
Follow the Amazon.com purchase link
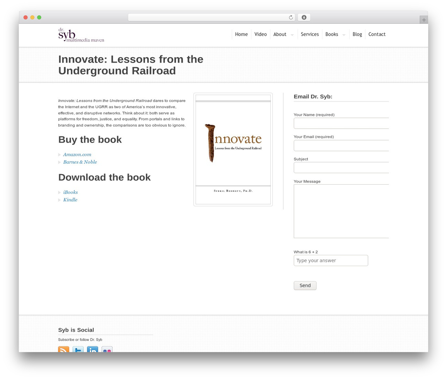coord(77,155)
